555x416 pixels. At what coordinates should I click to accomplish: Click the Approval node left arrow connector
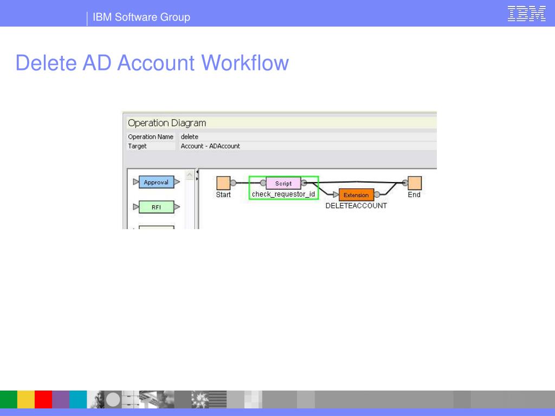pyautogui.click(x=136, y=182)
